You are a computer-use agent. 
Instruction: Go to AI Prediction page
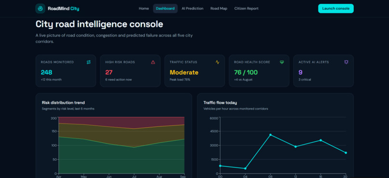point(193,8)
